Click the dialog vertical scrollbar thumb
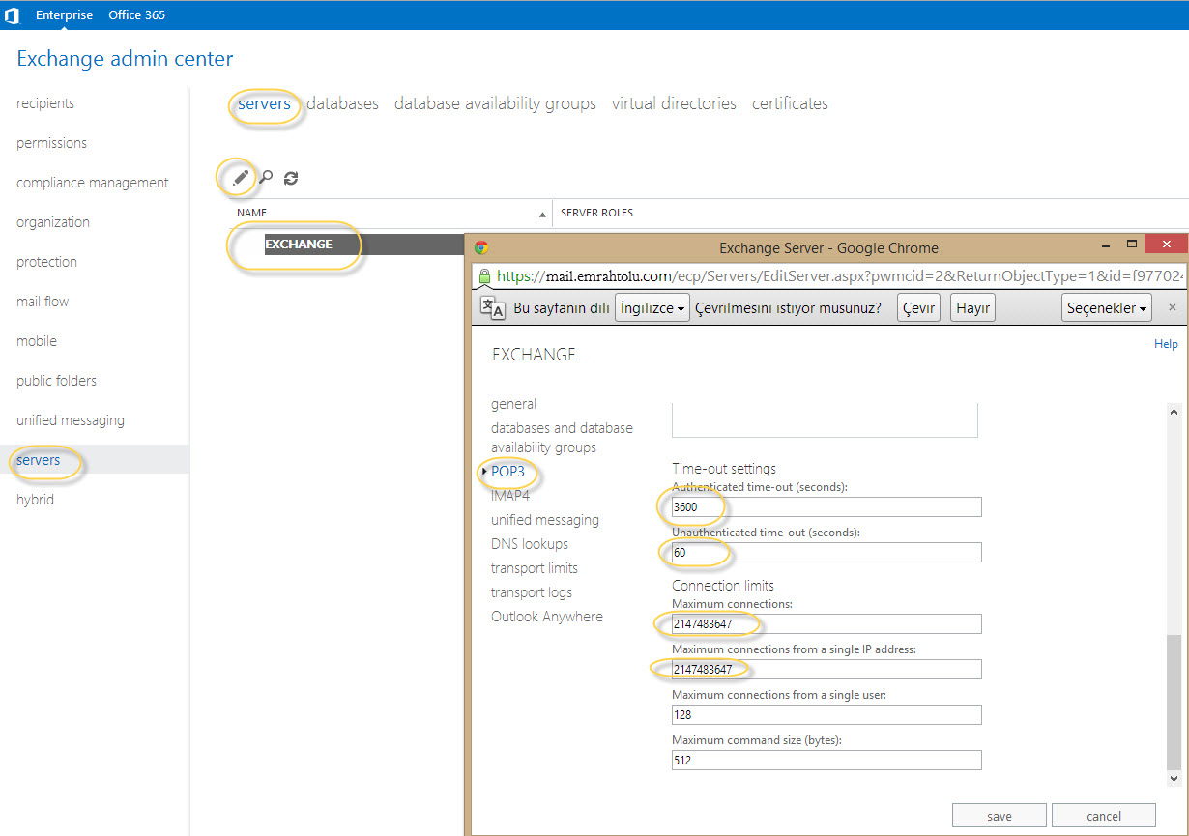This screenshot has height=836, width=1189. [1174, 701]
